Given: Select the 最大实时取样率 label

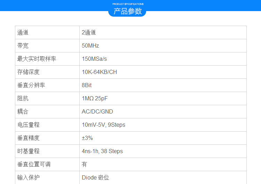Looking at the screenshot, I should (x=37, y=59).
